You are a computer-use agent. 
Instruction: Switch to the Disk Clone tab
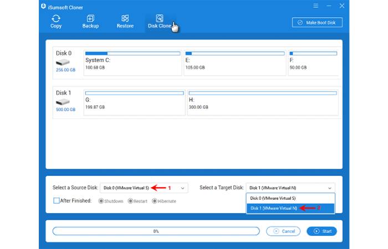(160, 22)
